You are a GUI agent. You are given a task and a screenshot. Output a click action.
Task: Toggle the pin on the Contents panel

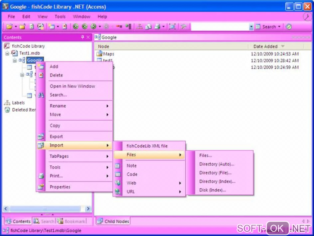coord(83,37)
